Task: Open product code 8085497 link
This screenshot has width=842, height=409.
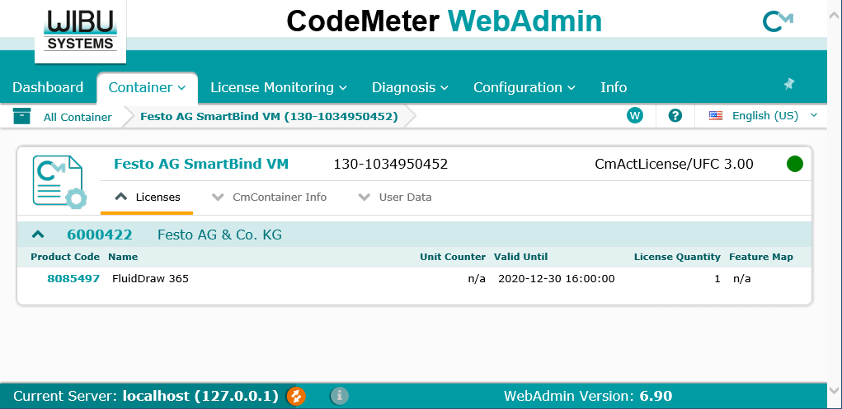Action: click(73, 279)
